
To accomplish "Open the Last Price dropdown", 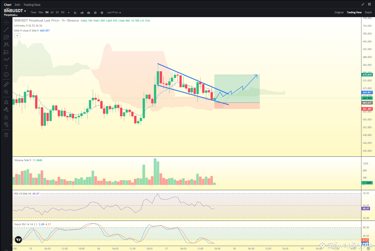I will pos(114,12).
